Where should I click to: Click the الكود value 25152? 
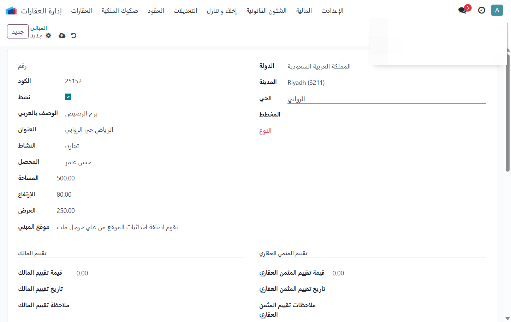coord(73,81)
